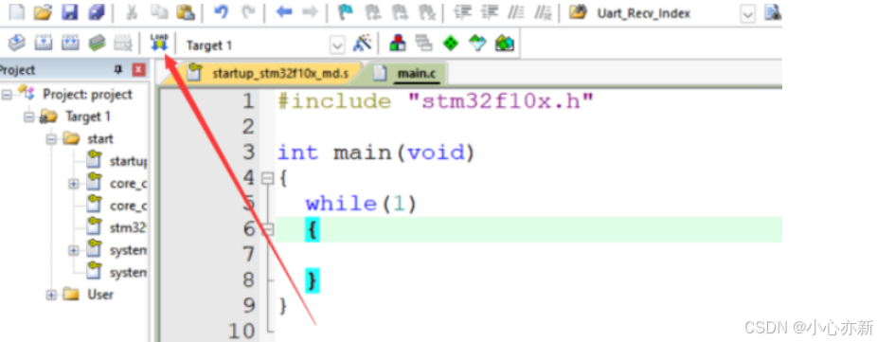
Task: Click the while(1) statement in editor
Action: point(362,204)
